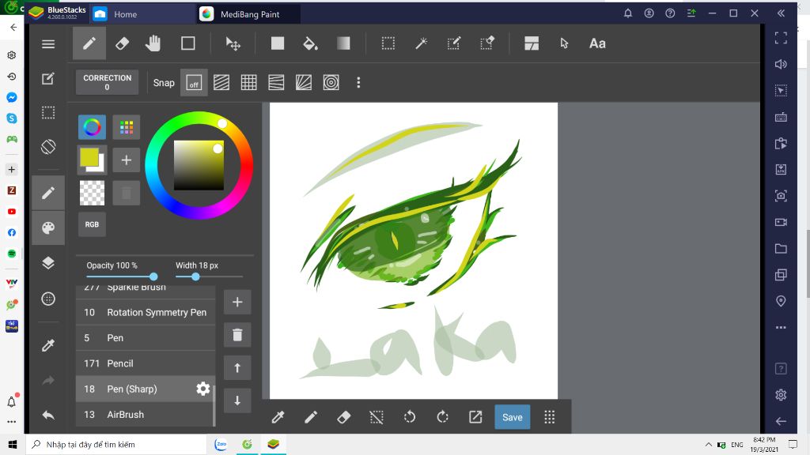Click the RGB mode button
The height and width of the screenshot is (455, 810).
(92, 224)
